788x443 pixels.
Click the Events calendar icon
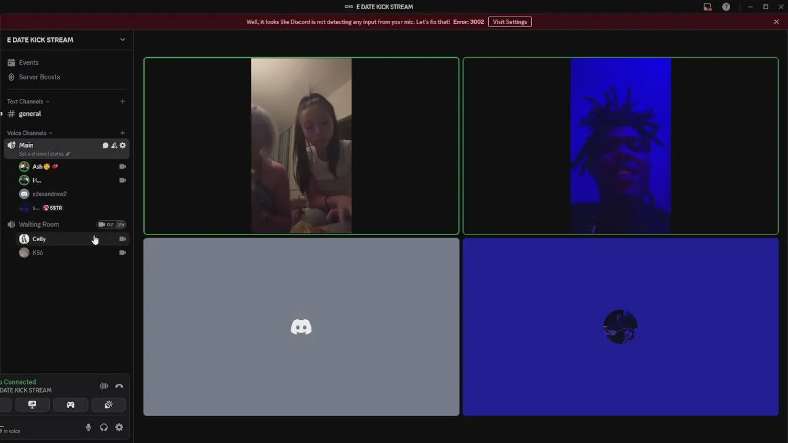point(11,62)
